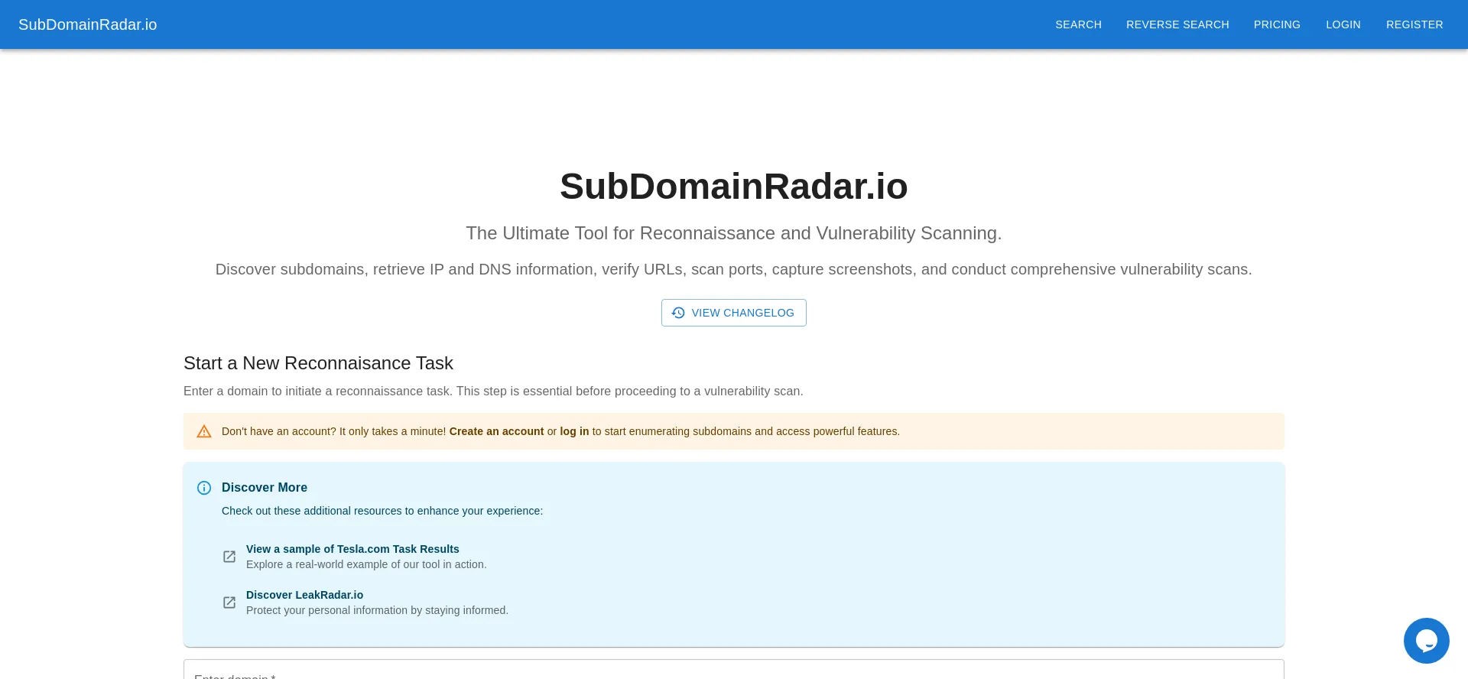Click 'Check out these additional resources' text
1468x679 pixels.
[x=382, y=511]
